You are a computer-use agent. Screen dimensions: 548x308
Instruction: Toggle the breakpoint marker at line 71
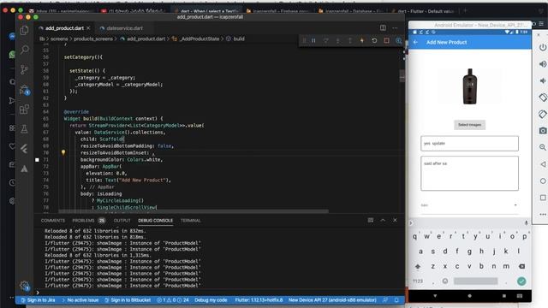(37, 160)
